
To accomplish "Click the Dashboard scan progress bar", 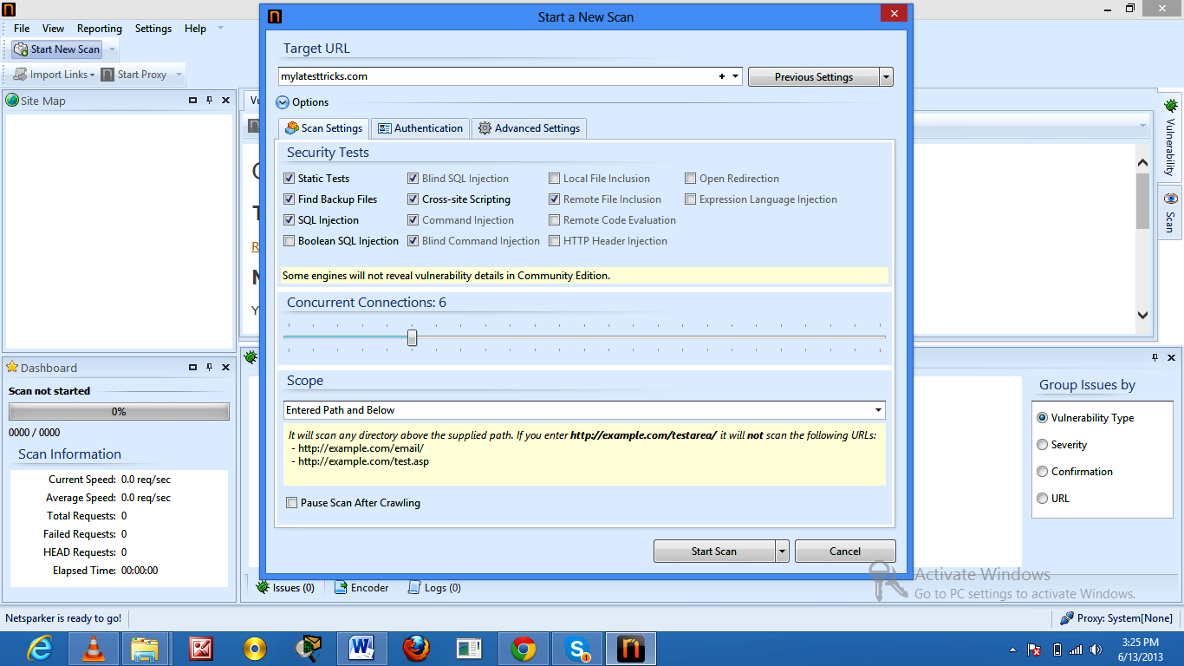I will pyautogui.click(x=119, y=412).
